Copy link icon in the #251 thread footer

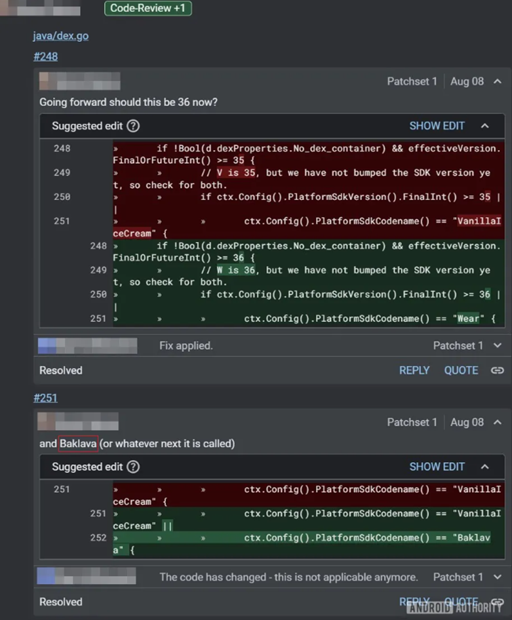click(497, 602)
